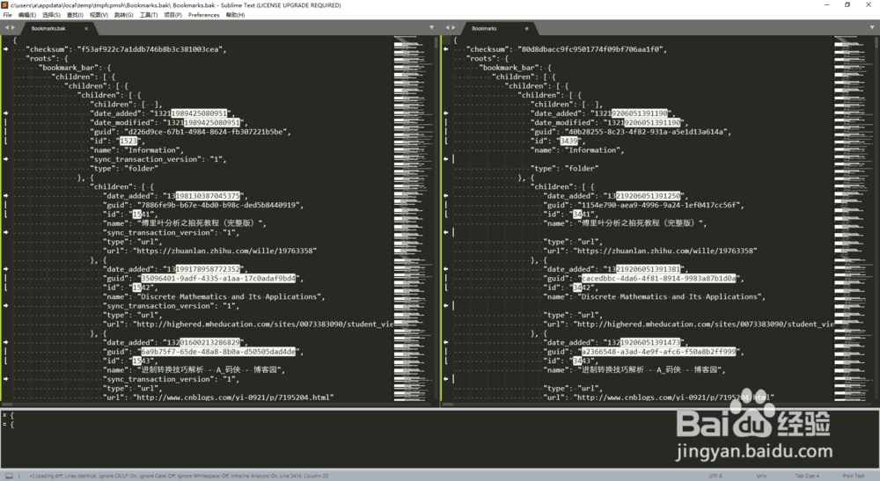Click next-tab arrow in left pane
This screenshot has height=481, width=880.
tap(13, 27)
